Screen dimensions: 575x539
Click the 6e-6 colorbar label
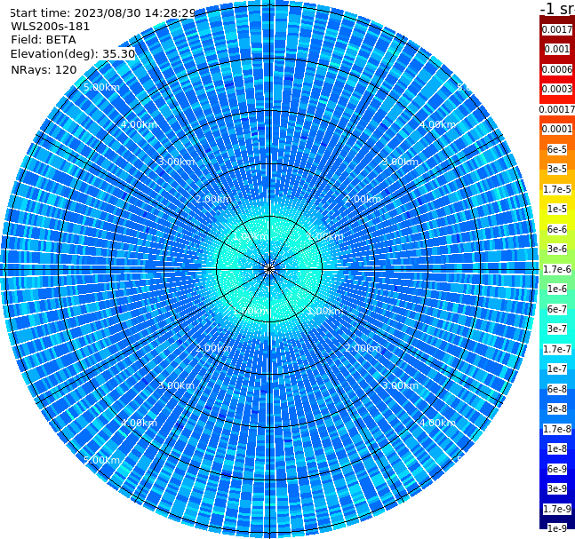pos(557,229)
